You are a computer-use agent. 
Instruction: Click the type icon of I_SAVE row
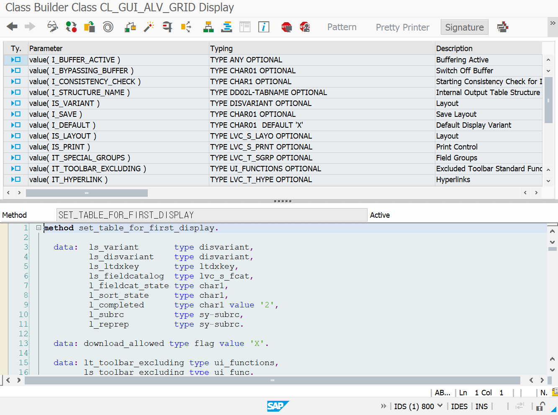16,114
